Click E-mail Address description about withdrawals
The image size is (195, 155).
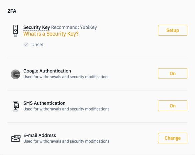(x=66, y=141)
